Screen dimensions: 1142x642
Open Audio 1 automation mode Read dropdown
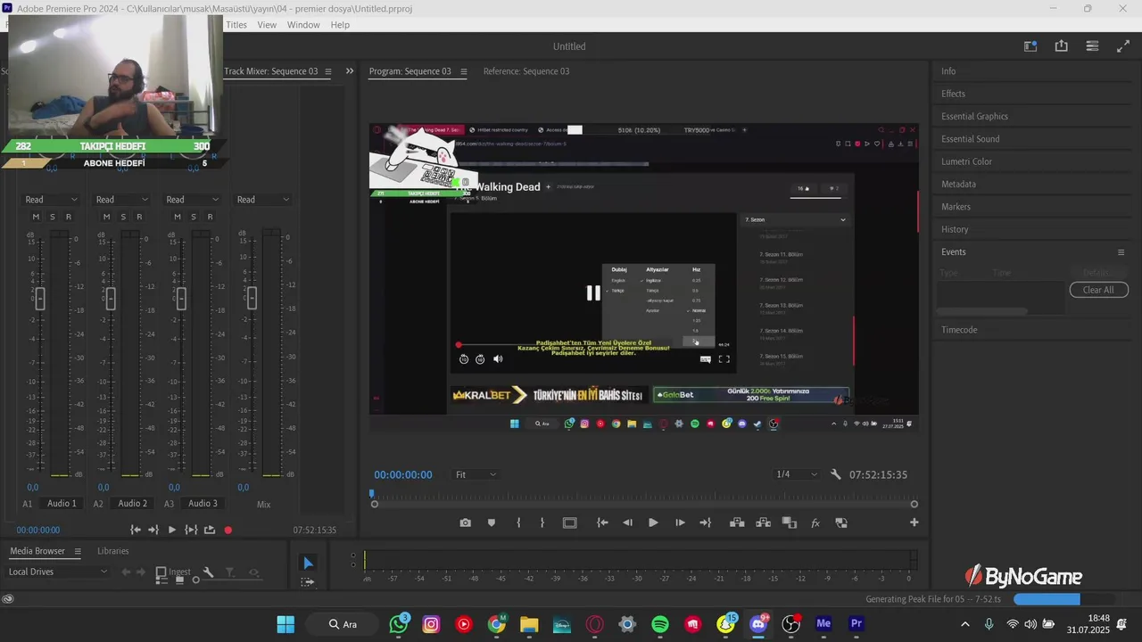click(x=52, y=200)
